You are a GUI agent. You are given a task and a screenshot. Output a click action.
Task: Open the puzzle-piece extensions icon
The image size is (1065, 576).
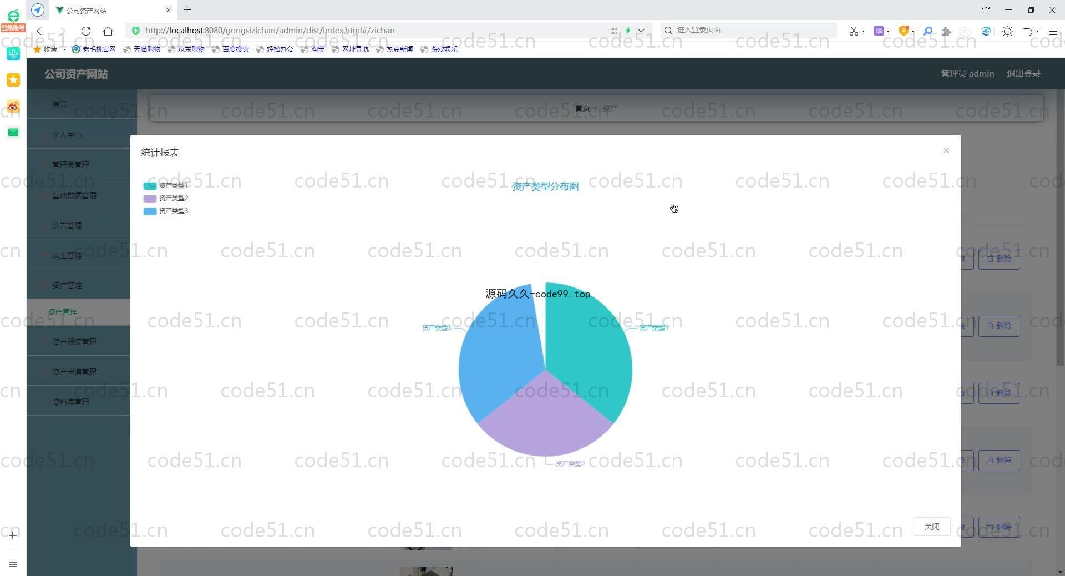pyautogui.click(x=947, y=31)
